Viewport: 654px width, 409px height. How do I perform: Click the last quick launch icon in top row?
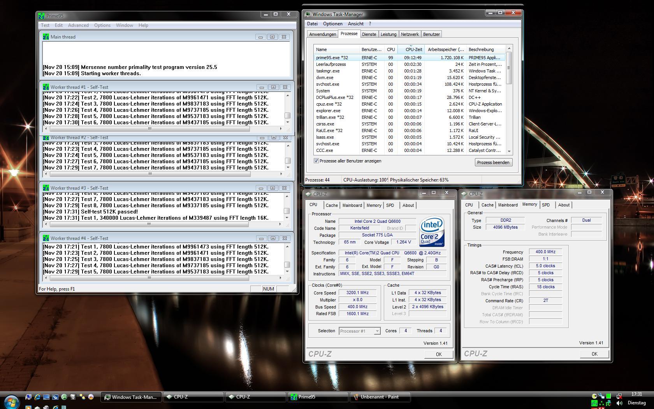(91, 397)
